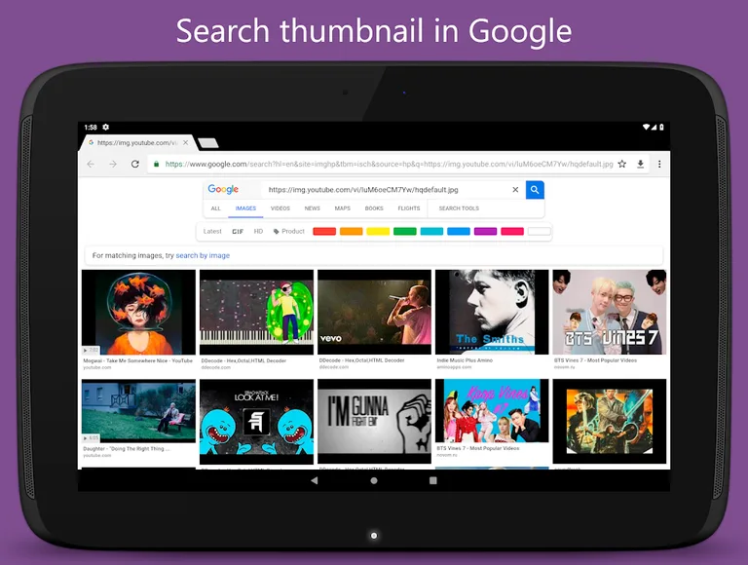Filter results by GIF
This screenshot has height=565, width=748.
pos(238,232)
